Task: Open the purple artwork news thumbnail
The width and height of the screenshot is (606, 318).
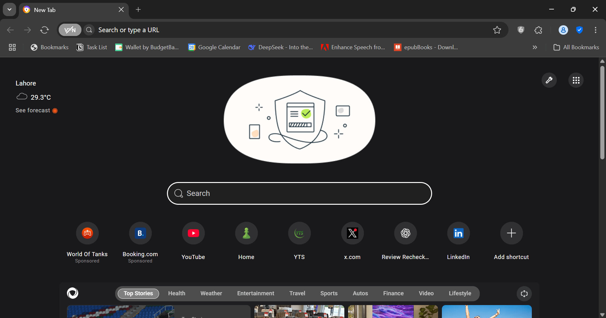Action: 393,312
